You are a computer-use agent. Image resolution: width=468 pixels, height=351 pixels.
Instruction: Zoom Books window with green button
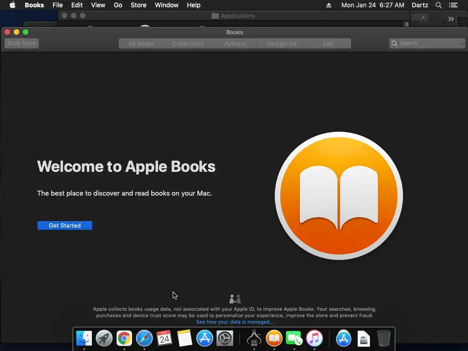point(26,32)
